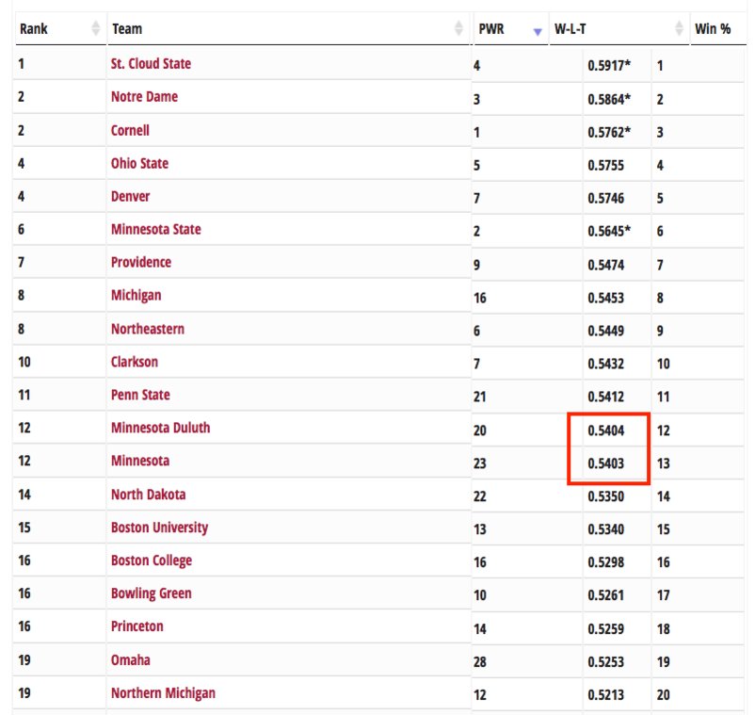Select the Minnesota Duluth team link
This screenshot has height=715, width=755.
(160, 428)
